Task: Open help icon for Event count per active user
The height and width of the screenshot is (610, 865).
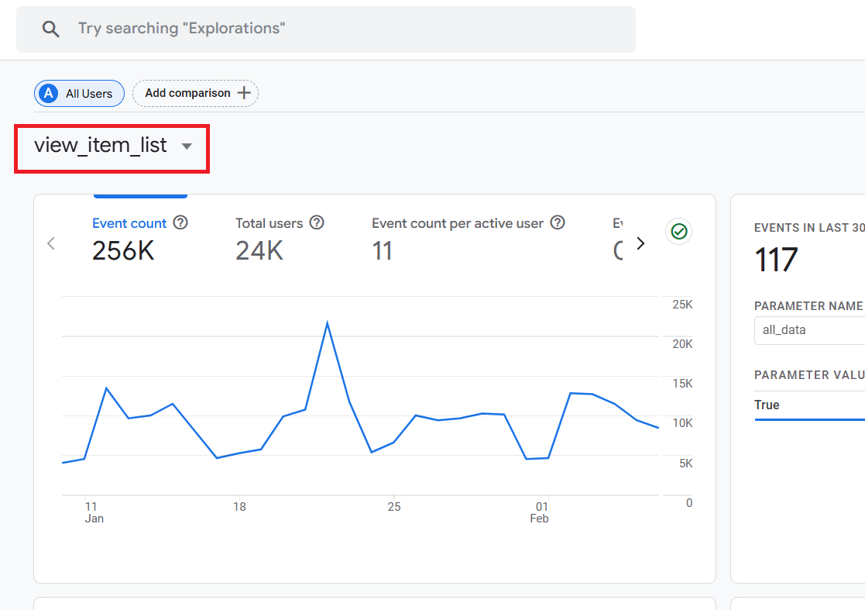Action: click(558, 223)
